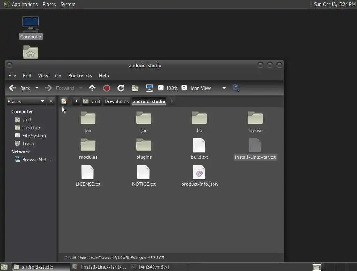Close the Places side pane
This screenshot has width=357, height=271.
click(51, 101)
